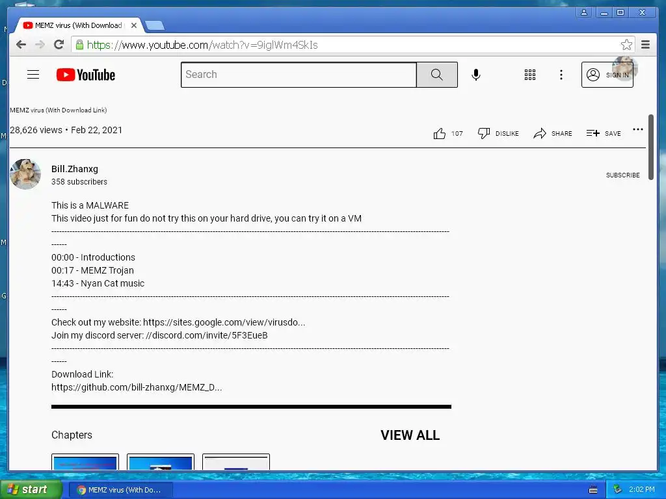Like the video with the thumbs-up icon
This screenshot has width=666, height=499.
[x=440, y=134]
